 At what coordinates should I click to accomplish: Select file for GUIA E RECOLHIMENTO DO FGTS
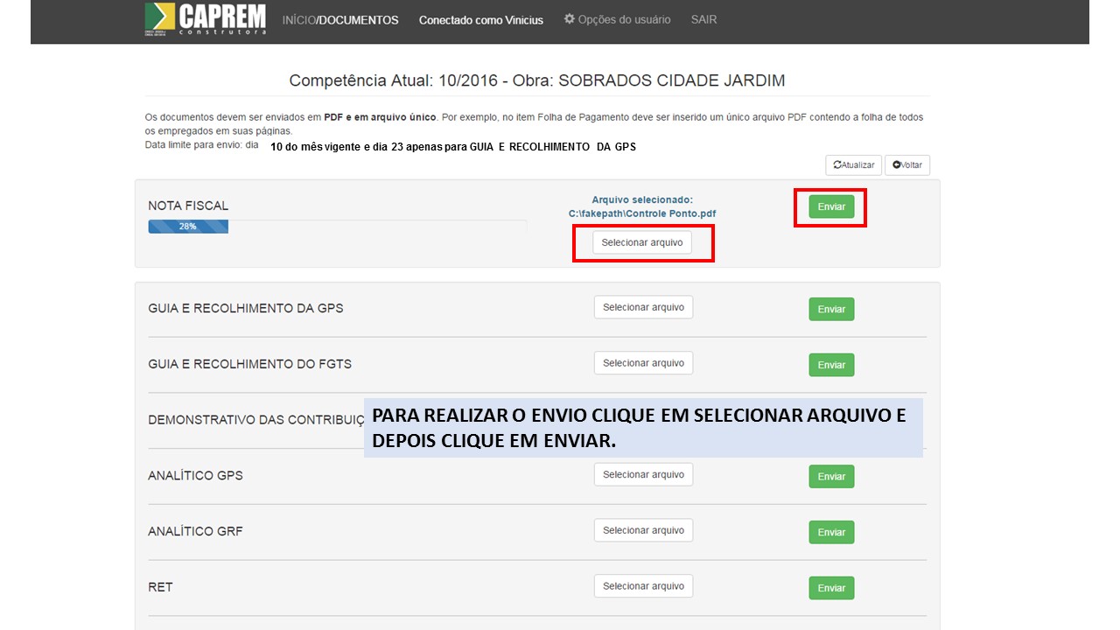coord(643,363)
